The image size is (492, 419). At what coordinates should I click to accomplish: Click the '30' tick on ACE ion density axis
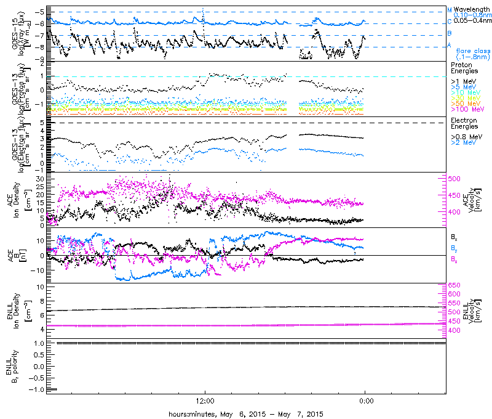pos(40,179)
